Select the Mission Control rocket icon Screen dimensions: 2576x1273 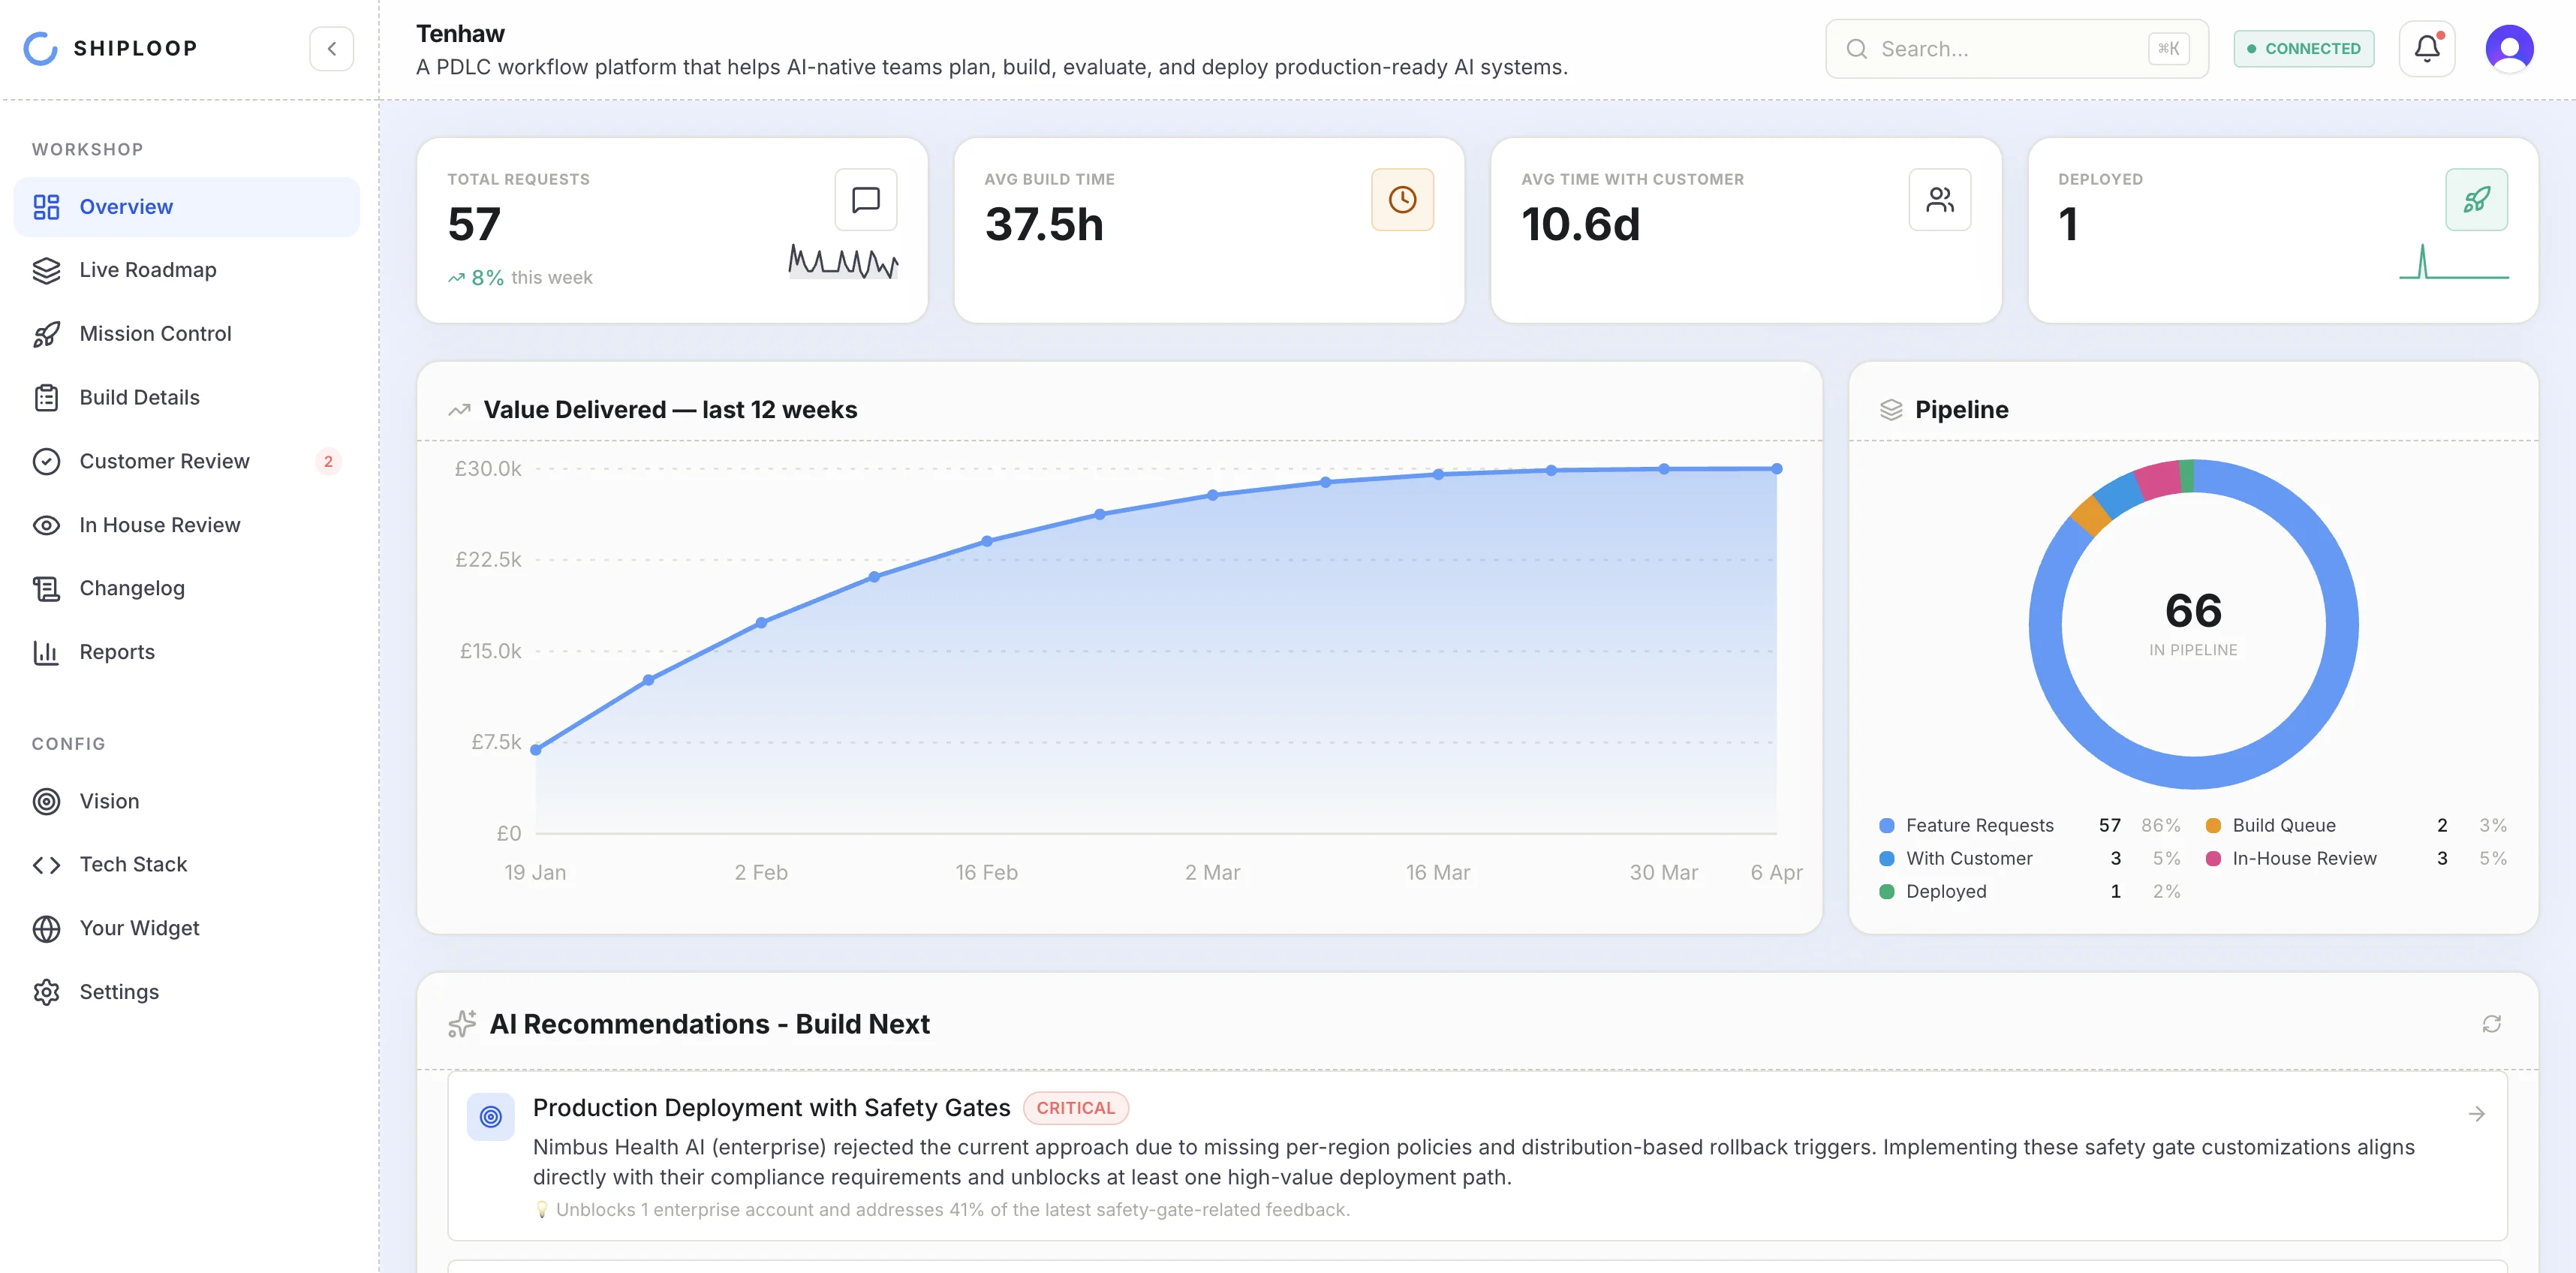[47, 333]
